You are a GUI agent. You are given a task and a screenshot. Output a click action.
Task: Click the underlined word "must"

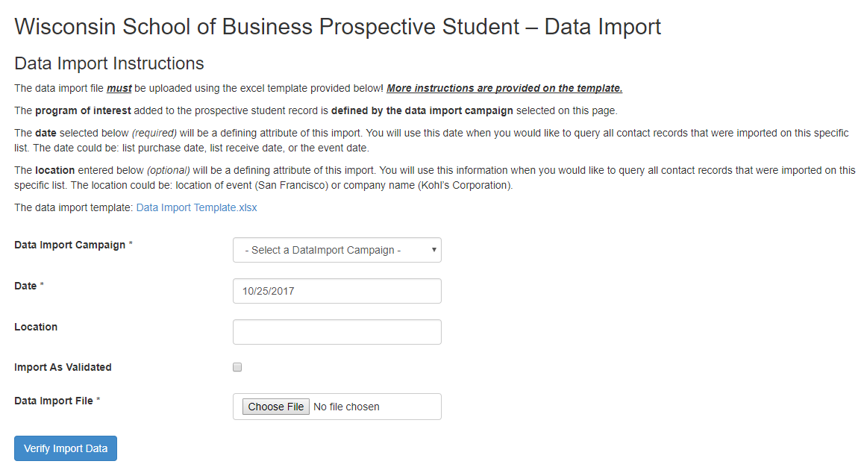click(119, 88)
